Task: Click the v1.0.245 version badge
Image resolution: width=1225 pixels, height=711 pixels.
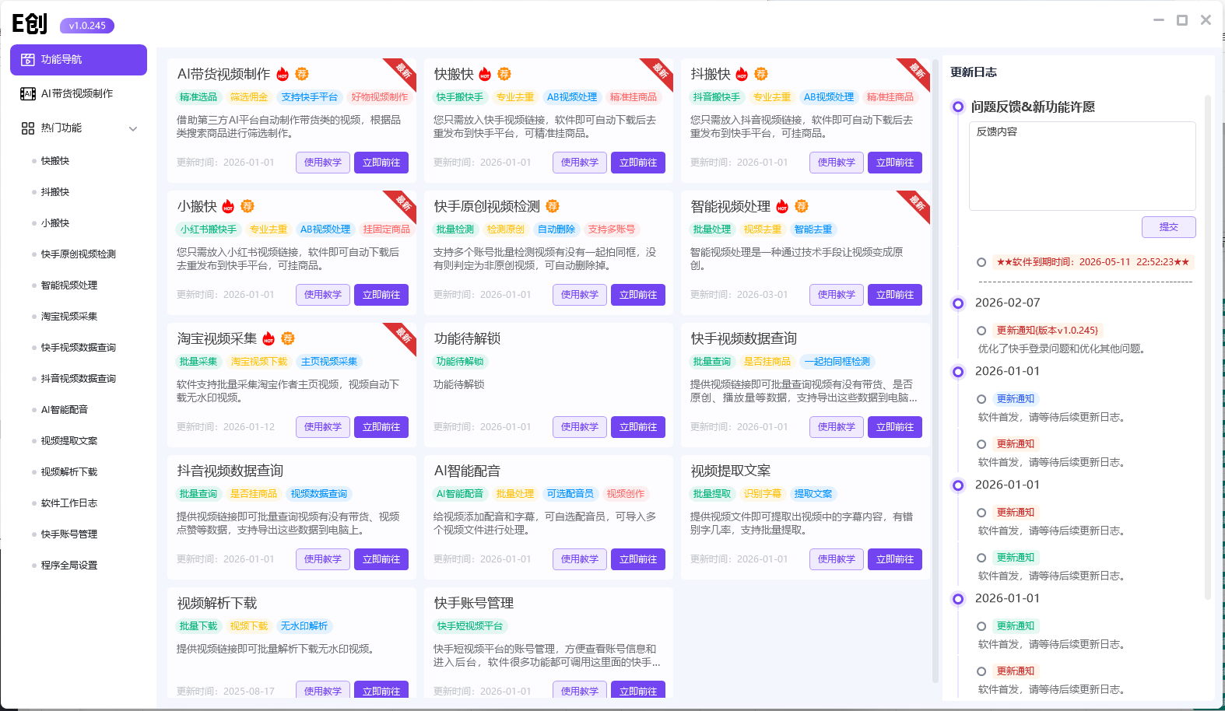Action: (87, 26)
